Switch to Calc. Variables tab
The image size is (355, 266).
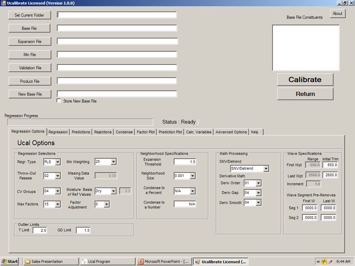point(199,132)
